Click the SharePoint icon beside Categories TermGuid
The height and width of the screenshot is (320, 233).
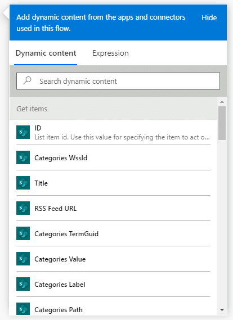pos(23,233)
